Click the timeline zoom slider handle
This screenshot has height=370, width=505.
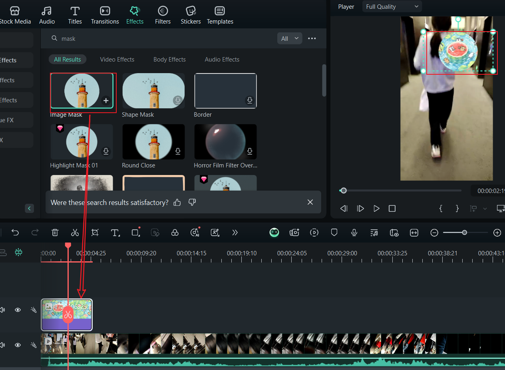click(x=464, y=233)
